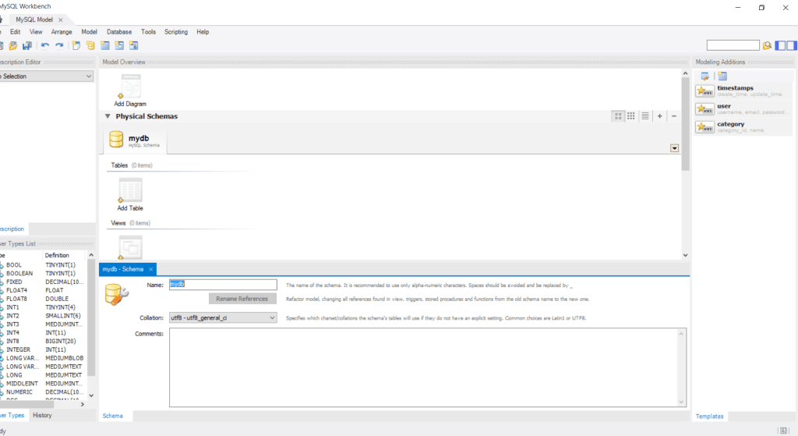
Task: Select the INTEGER user type row
Action: click(44, 350)
